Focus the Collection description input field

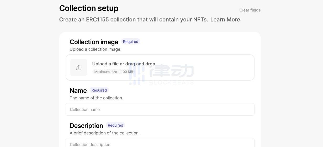(x=160, y=143)
